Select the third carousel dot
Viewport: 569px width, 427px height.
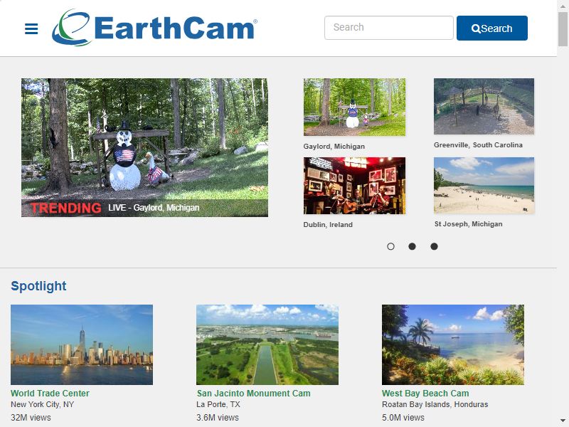click(434, 246)
